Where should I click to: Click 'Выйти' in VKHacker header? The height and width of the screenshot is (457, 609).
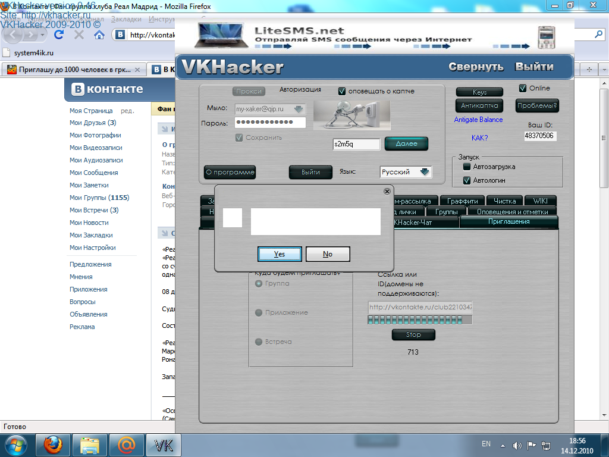click(535, 67)
